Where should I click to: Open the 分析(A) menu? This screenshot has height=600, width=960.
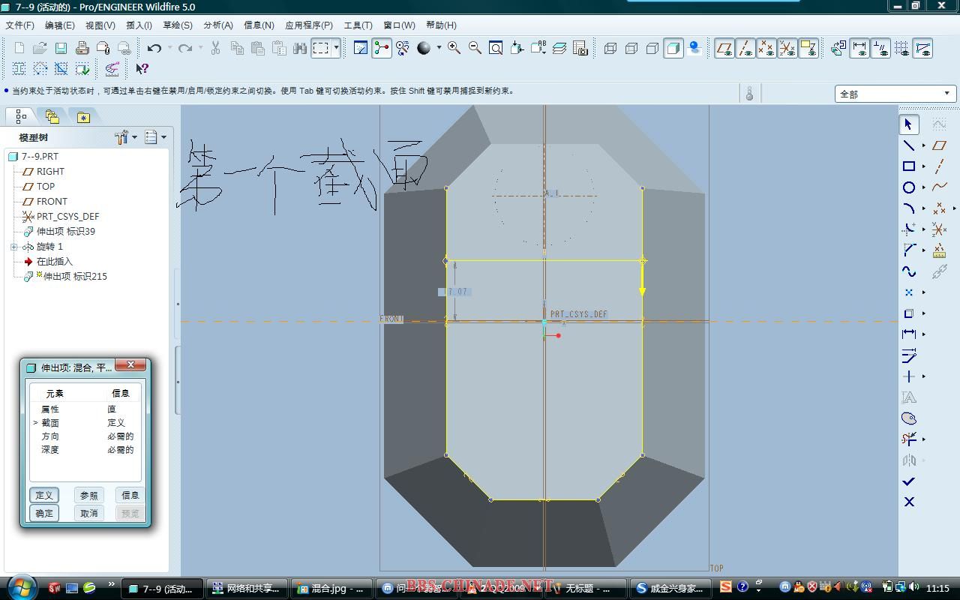pyautogui.click(x=218, y=25)
